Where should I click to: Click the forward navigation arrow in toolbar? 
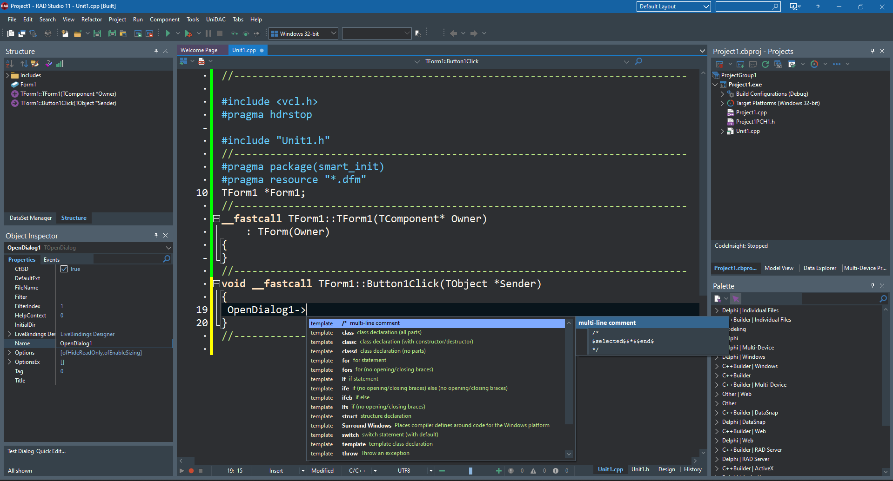coord(474,33)
